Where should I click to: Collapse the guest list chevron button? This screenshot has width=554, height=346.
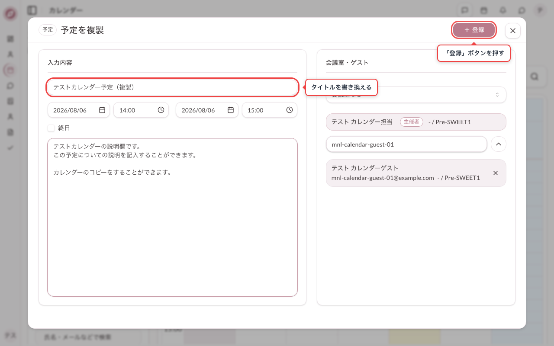499,144
